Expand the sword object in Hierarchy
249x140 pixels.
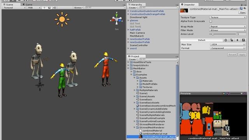pos(128,48)
